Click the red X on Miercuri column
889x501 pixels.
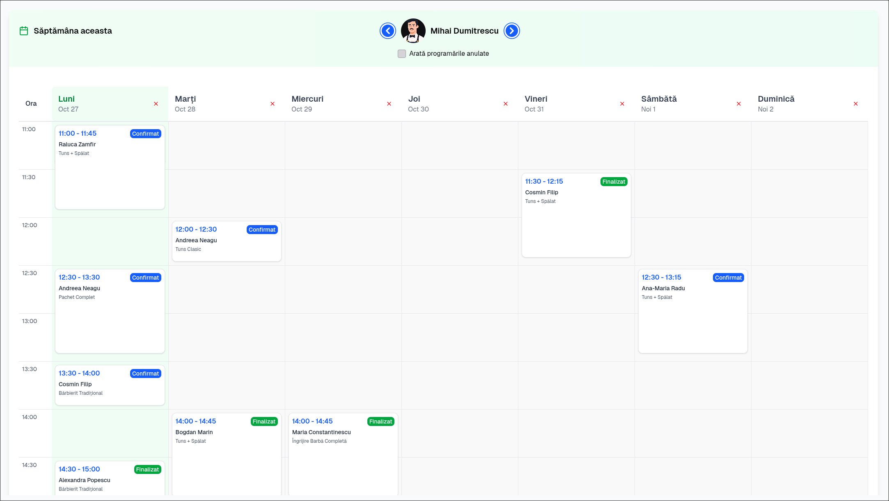389,104
